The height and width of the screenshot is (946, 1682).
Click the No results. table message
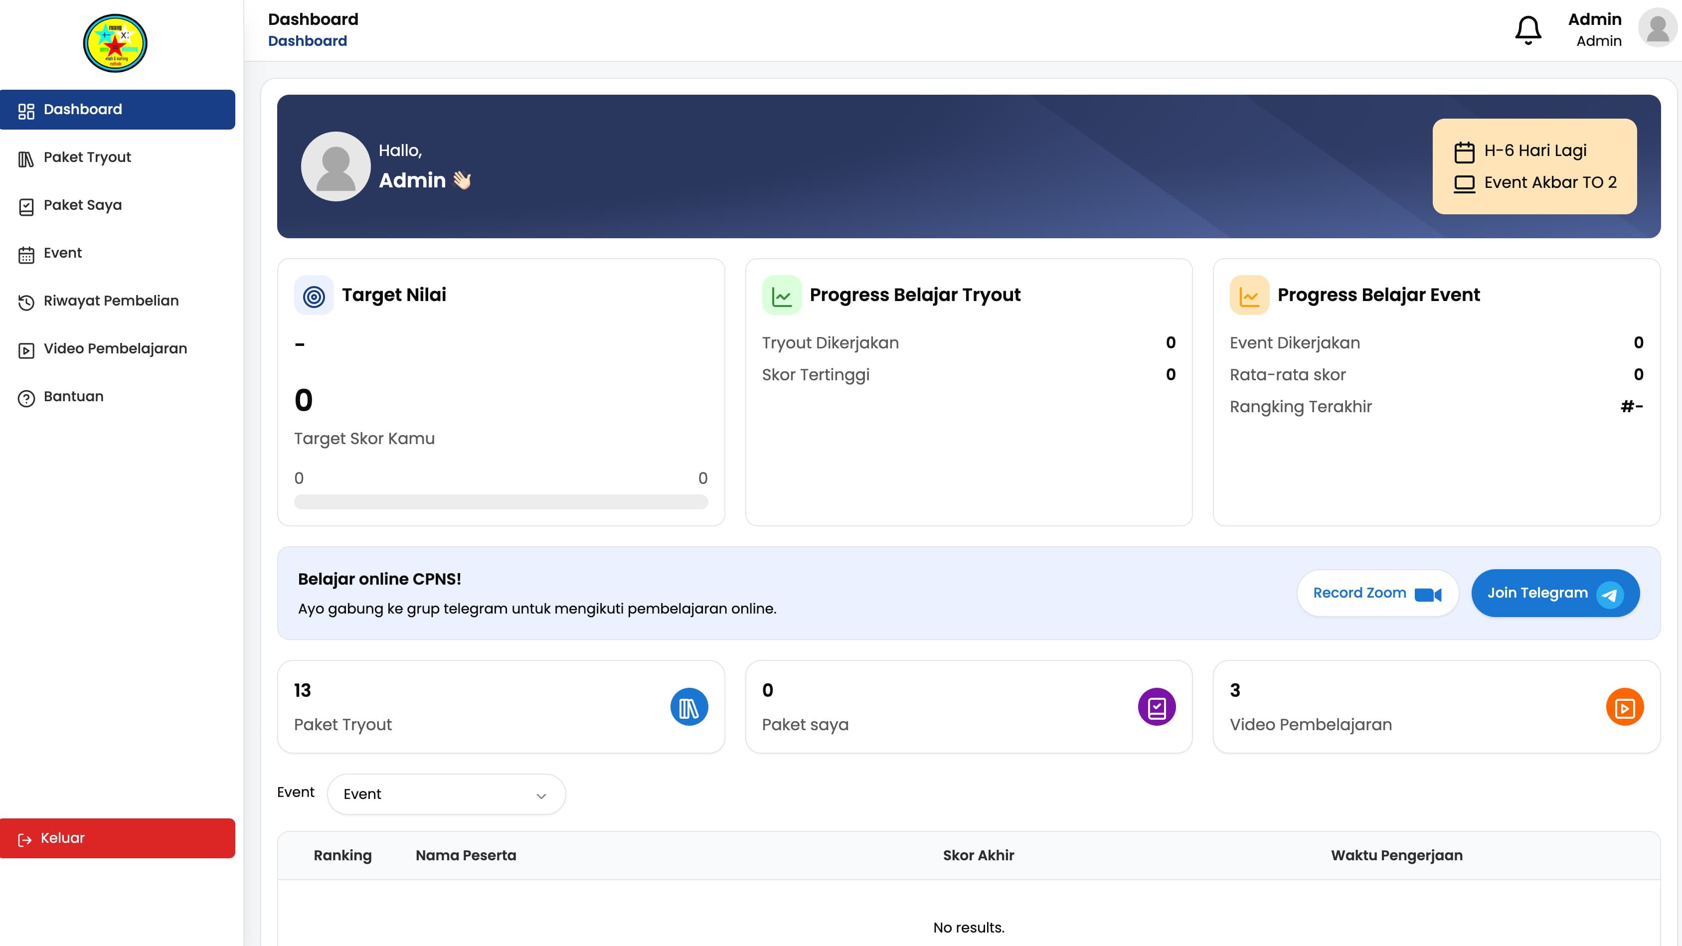click(x=968, y=928)
